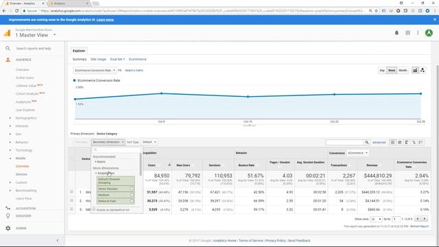Click the table search magnifier button

click(367, 142)
